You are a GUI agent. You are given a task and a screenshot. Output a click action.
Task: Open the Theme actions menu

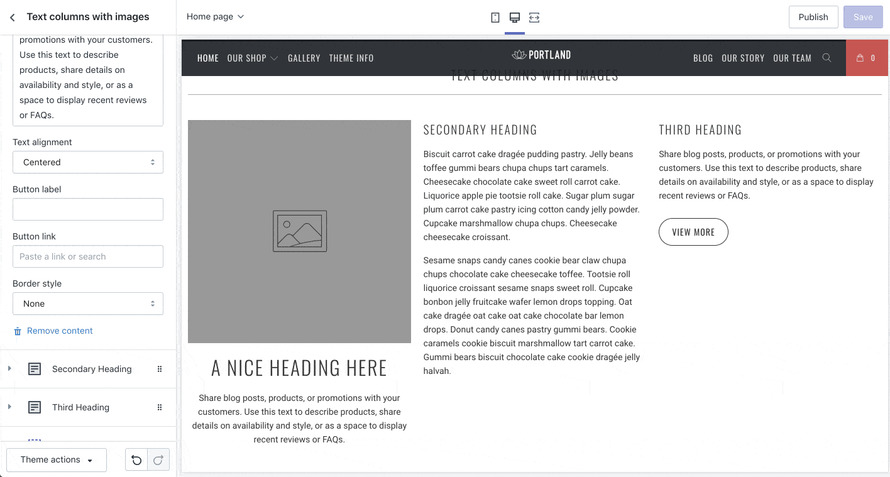click(x=57, y=460)
